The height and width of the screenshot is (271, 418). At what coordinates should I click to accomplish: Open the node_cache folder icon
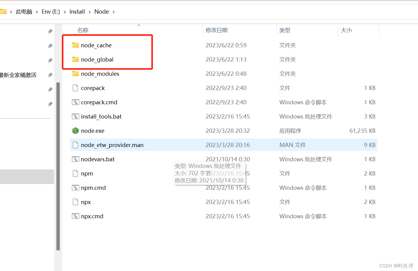tap(76, 45)
